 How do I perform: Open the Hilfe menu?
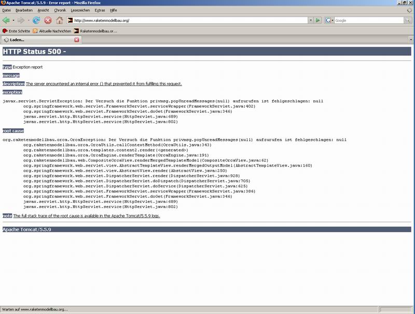click(113, 10)
